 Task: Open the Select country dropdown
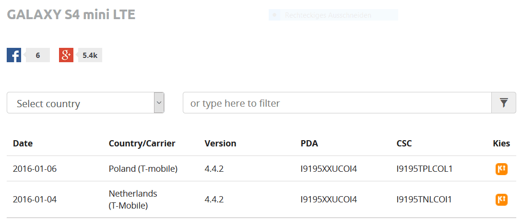[85, 103]
